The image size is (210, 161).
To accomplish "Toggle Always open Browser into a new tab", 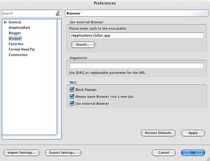I will (x=72, y=96).
